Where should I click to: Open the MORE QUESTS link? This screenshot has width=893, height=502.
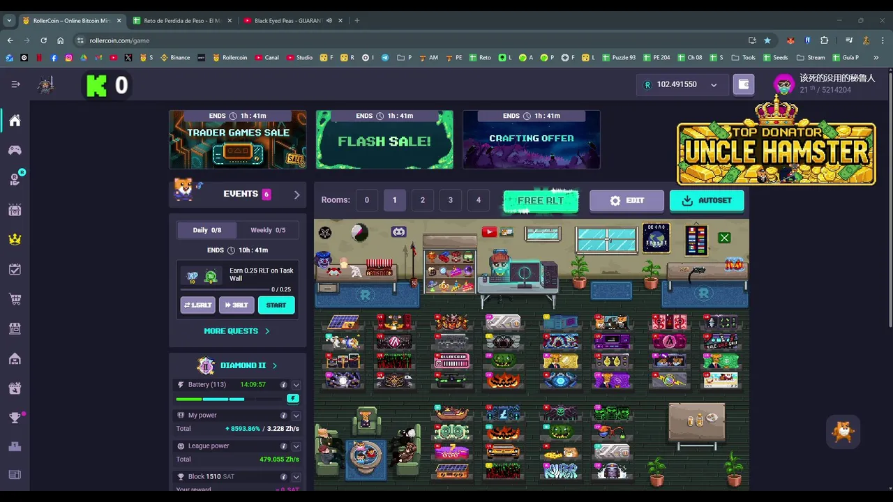237,331
